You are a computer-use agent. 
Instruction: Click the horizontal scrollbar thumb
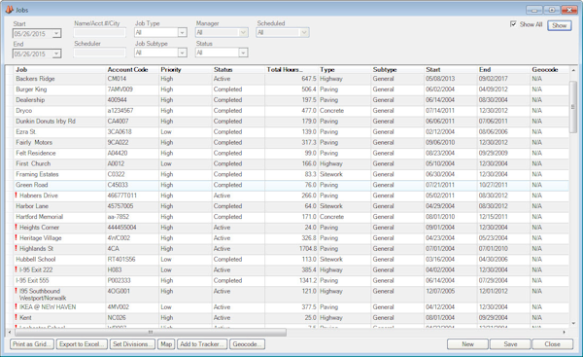(151, 332)
